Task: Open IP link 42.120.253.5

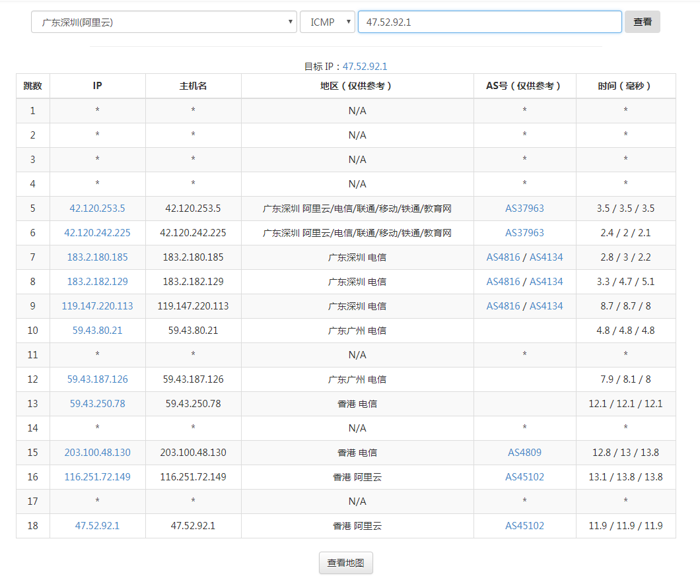Action: [97, 209]
